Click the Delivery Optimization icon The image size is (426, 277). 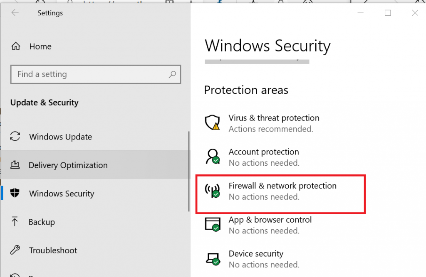[15, 165]
